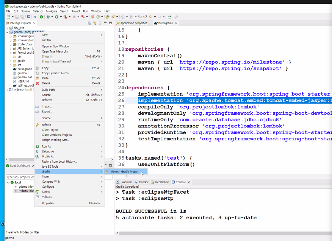
Task: Collapse the local node in Boot Dashboard
Action: (x=8, y=183)
